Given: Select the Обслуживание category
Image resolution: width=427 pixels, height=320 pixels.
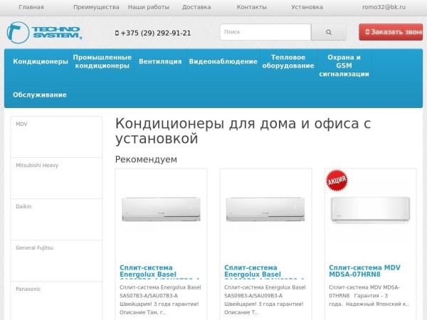Looking at the screenshot, I should point(40,95).
